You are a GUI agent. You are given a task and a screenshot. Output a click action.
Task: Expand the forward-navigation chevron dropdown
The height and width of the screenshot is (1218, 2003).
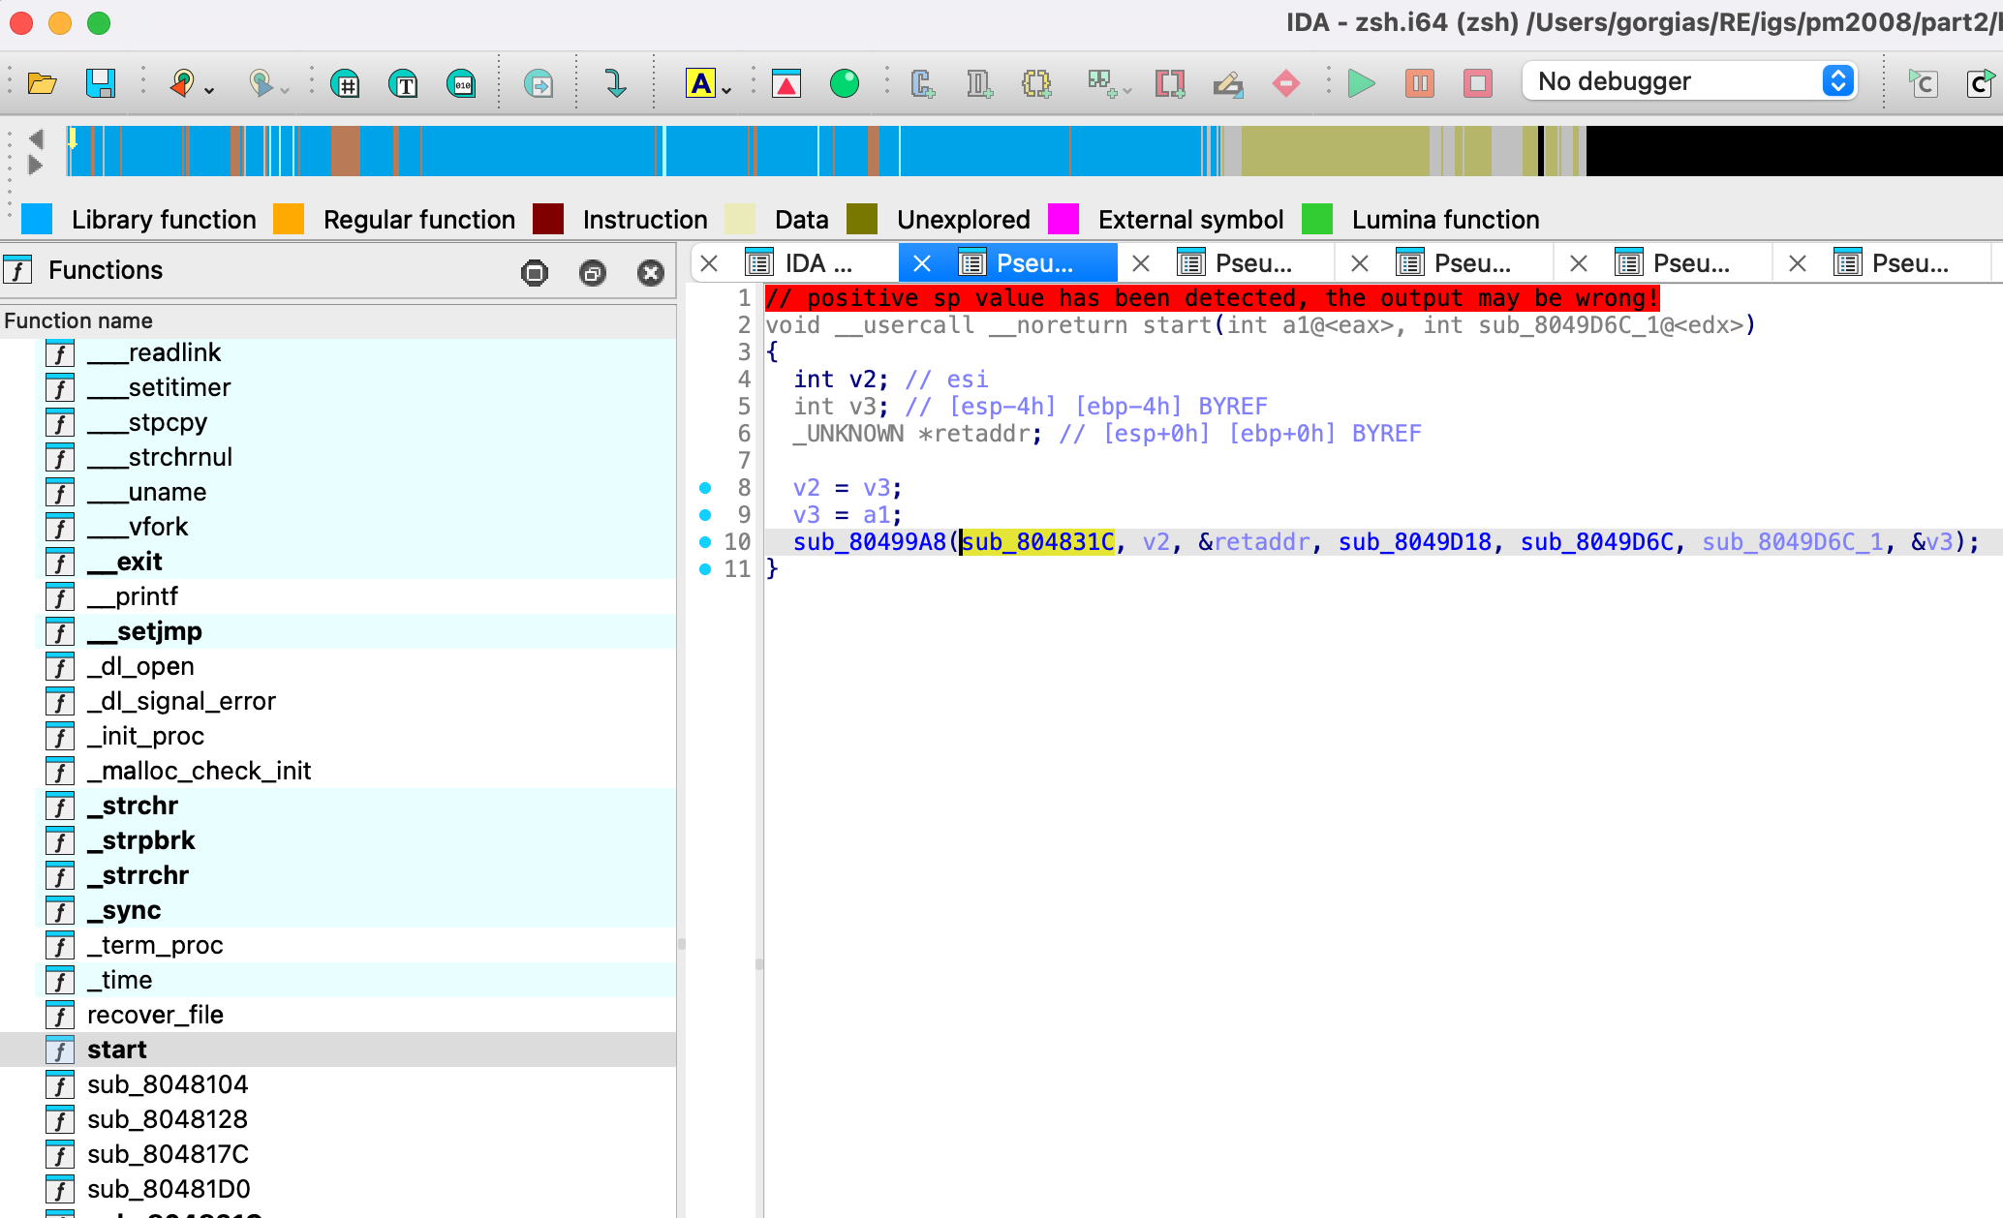click(282, 89)
